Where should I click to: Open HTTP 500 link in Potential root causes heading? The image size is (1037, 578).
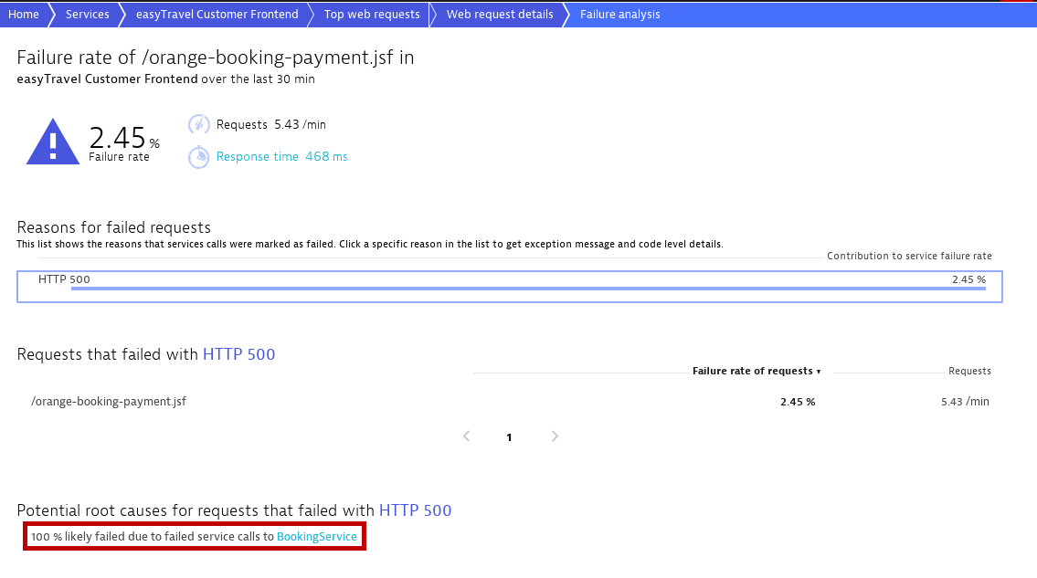pos(416,510)
